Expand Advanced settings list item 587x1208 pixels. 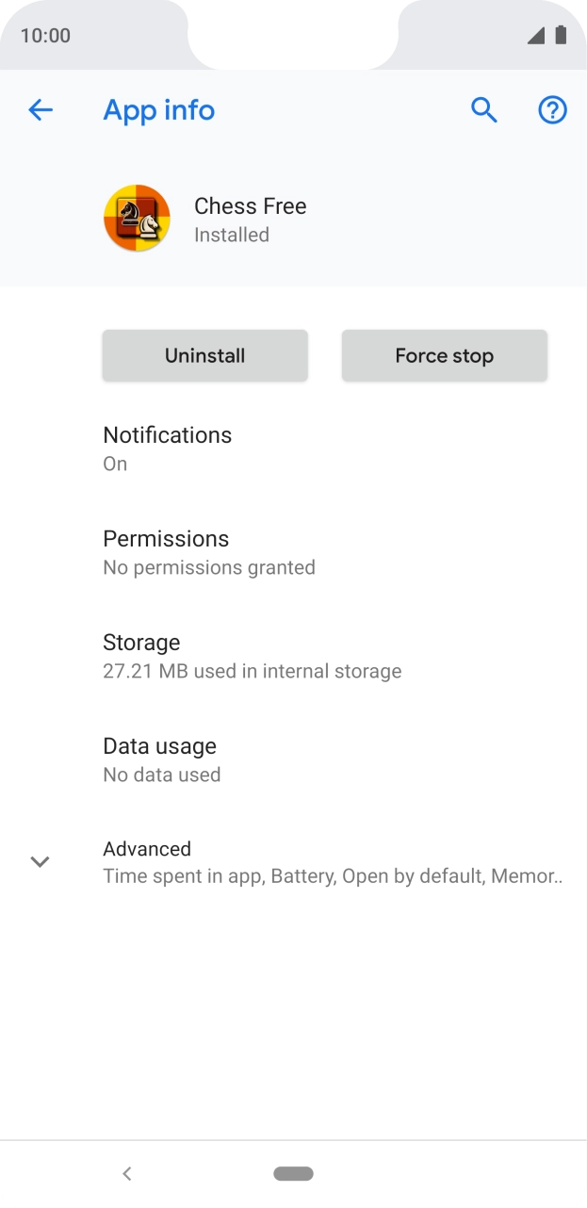tap(332, 861)
